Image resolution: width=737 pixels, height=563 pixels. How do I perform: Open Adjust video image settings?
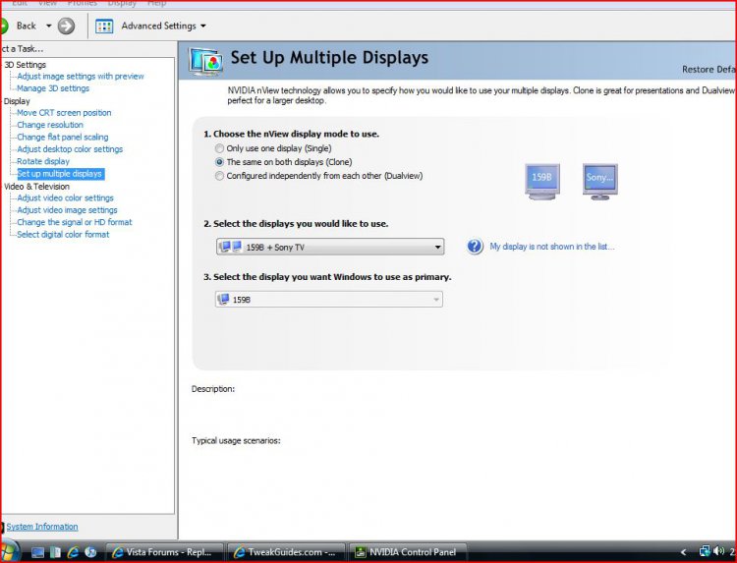[x=67, y=210]
